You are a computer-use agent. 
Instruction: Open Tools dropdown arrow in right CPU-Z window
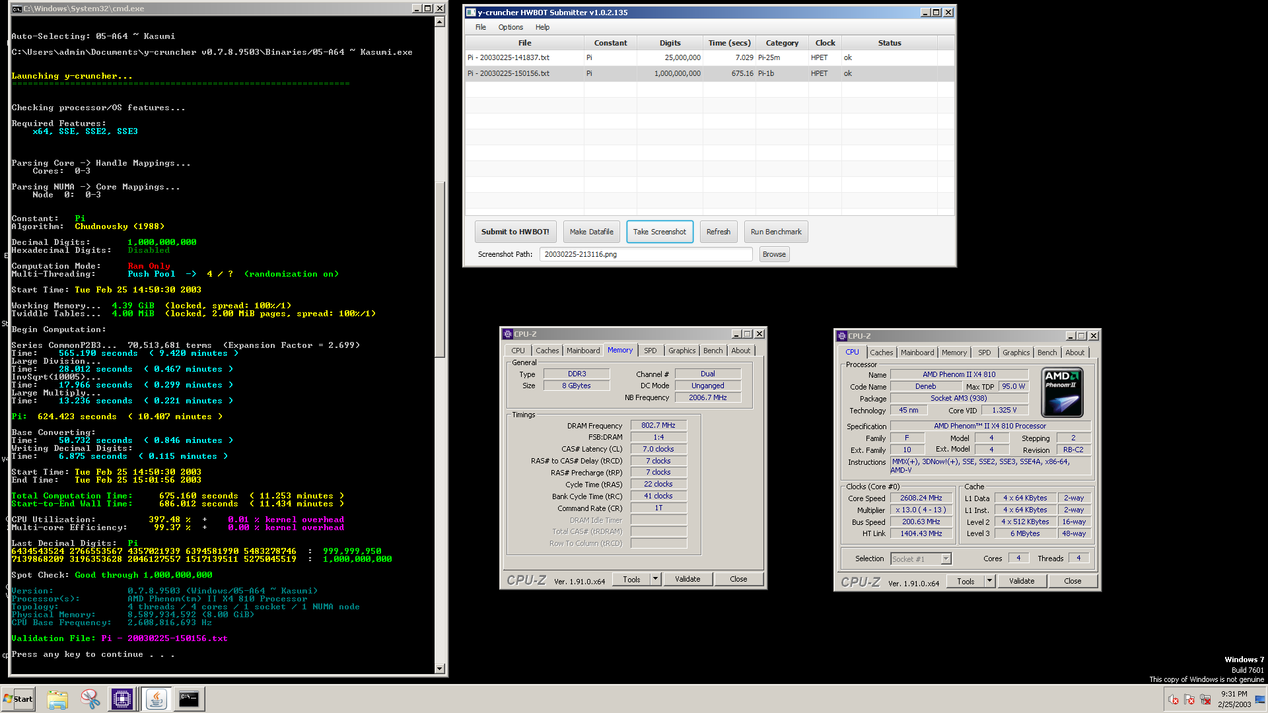click(990, 581)
